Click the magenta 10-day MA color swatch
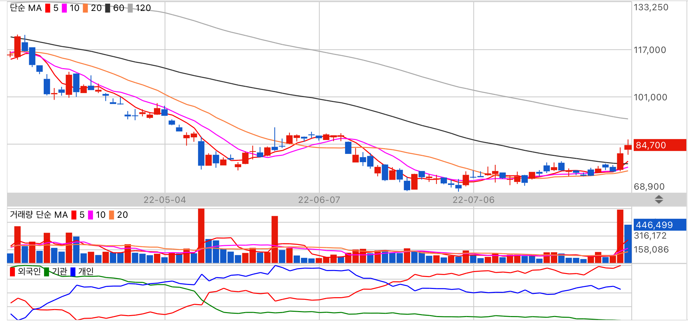 click(x=64, y=8)
